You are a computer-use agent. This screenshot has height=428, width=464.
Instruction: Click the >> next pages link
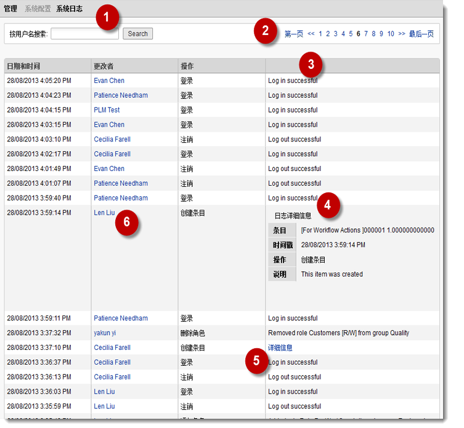pyautogui.click(x=402, y=34)
